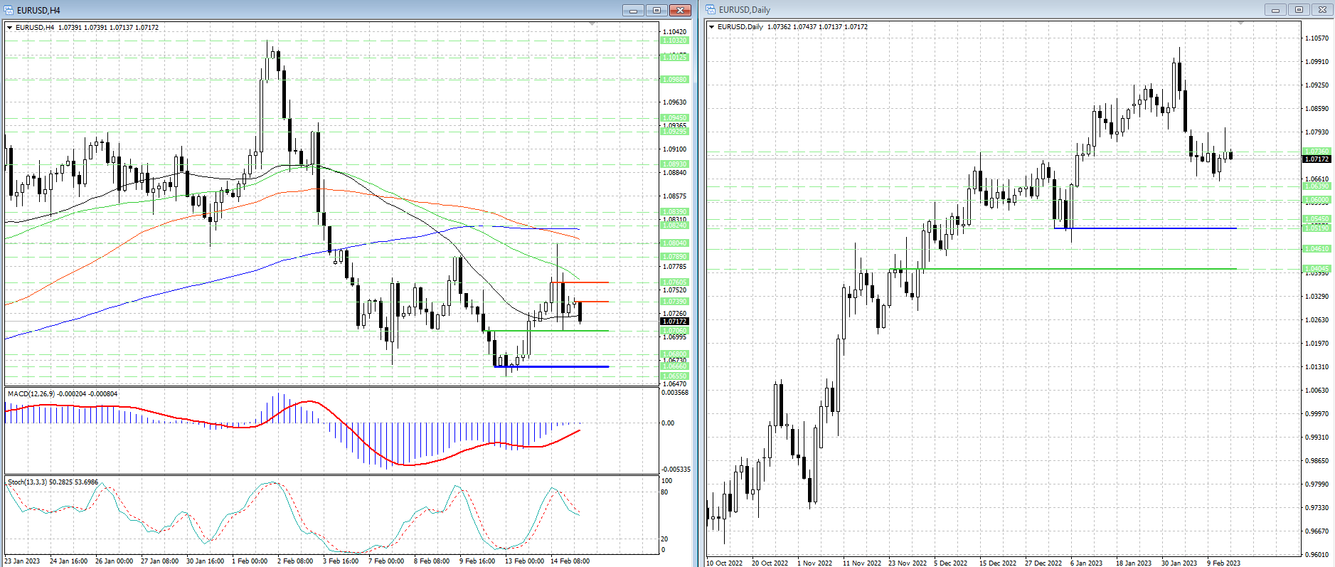The image size is (1335, 567).
Task: Maximize the EURUSD,H4 chart window
Action: click(x=656, y=10)
